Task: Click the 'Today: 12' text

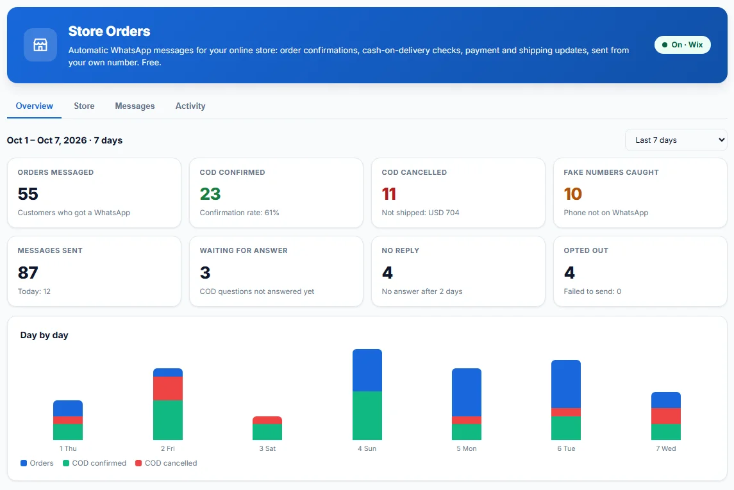Action: click(34, 291)
